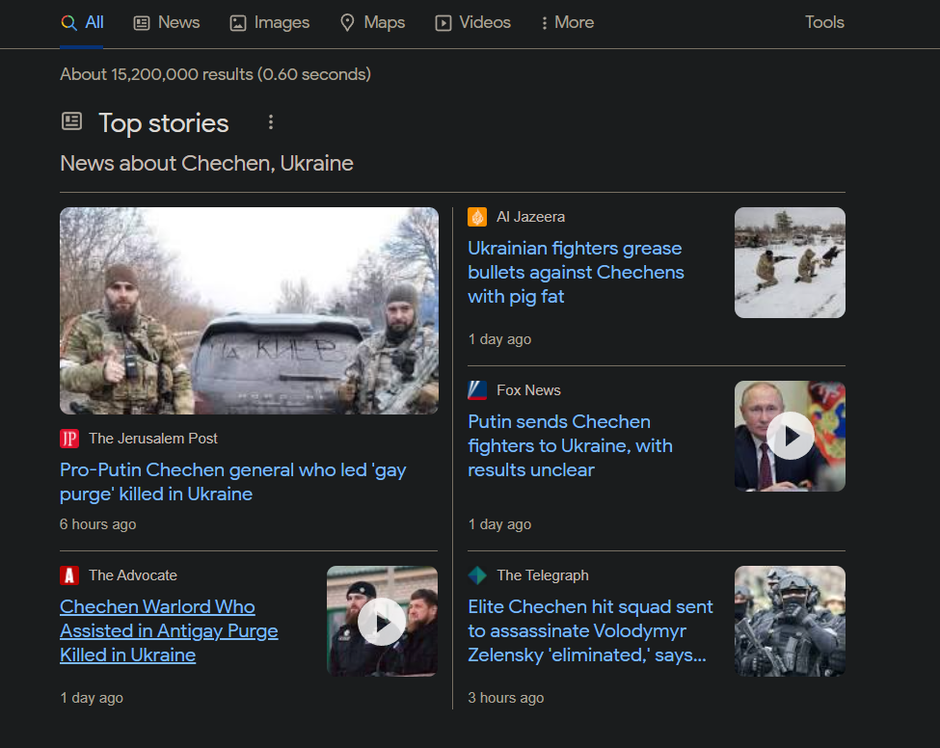This screenshot has height=748, width=940.
Task: Open Putin sends Chechen fighters article
Action: click(x=570, y=446)
